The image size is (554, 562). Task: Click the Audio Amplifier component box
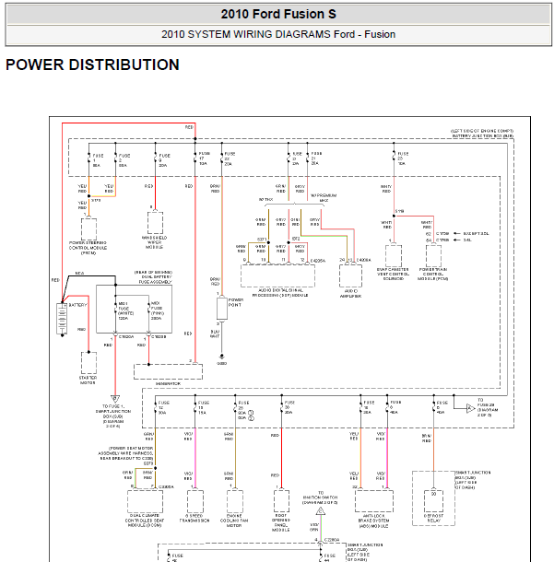click(350, 276)
